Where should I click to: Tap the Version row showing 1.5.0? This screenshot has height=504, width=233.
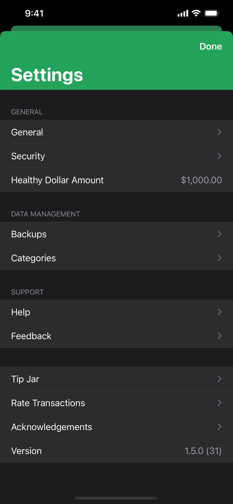tap(26, 451)
